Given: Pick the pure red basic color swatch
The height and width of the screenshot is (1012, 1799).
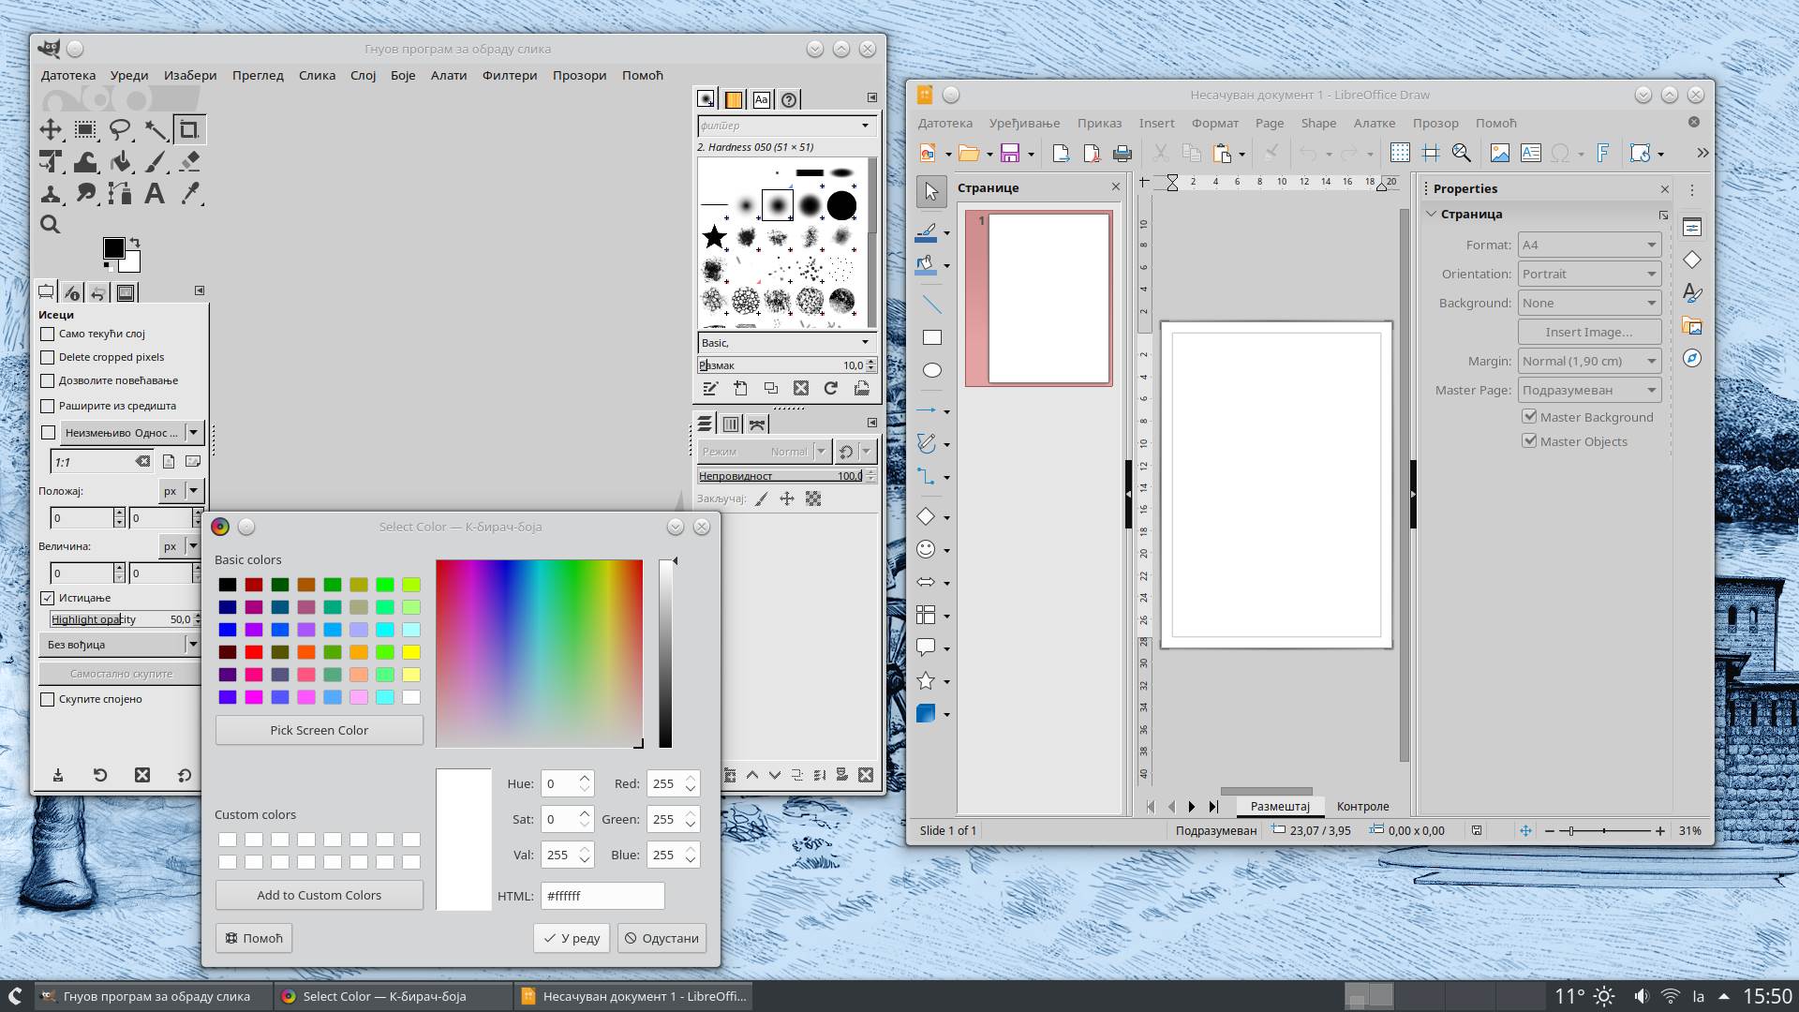Looking at the screenshot, I should (254, 652).
